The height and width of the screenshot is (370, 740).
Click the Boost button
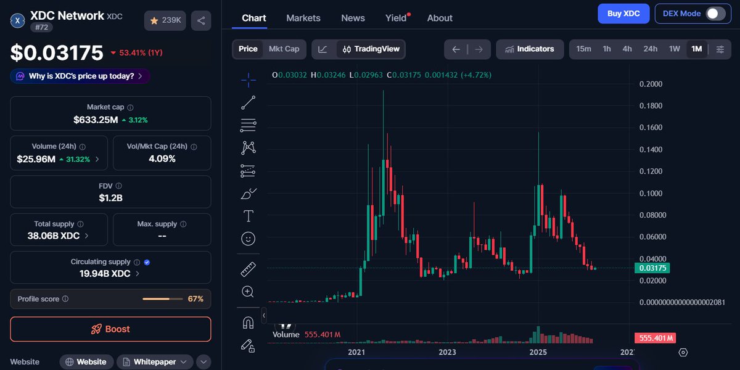point(110,329)
